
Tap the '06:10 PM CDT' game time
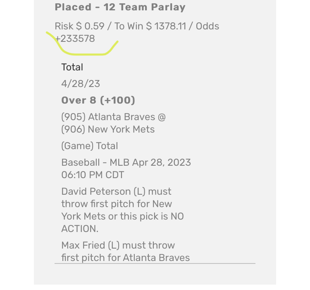93,175
